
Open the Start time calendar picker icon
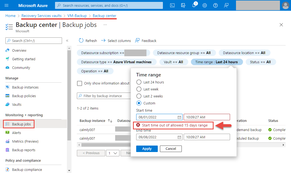(x=179, y=117)
